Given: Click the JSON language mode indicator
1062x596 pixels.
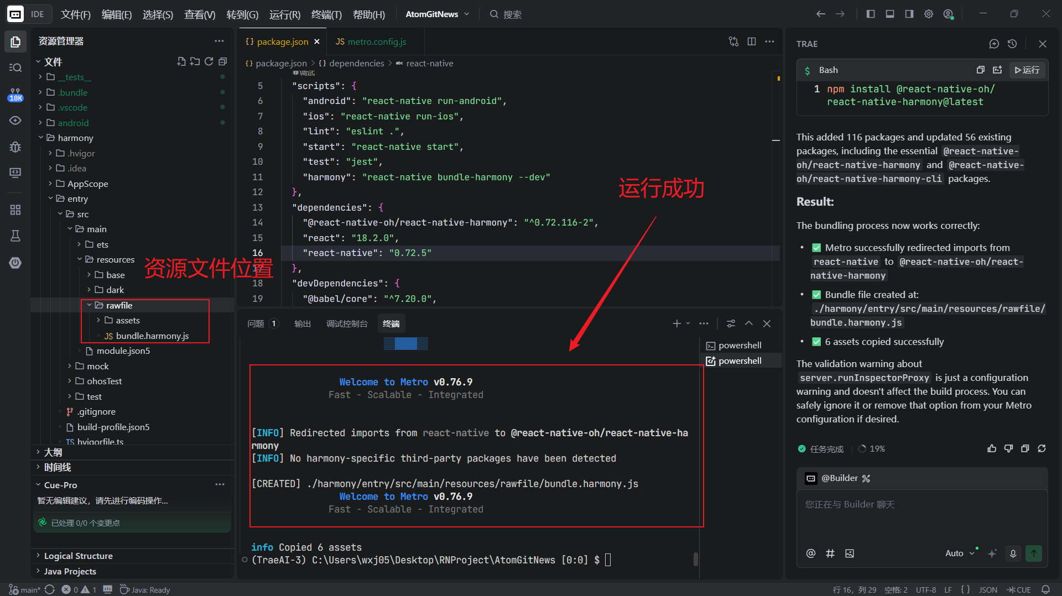Looking at the screenshot, I should tap(988, 590).
